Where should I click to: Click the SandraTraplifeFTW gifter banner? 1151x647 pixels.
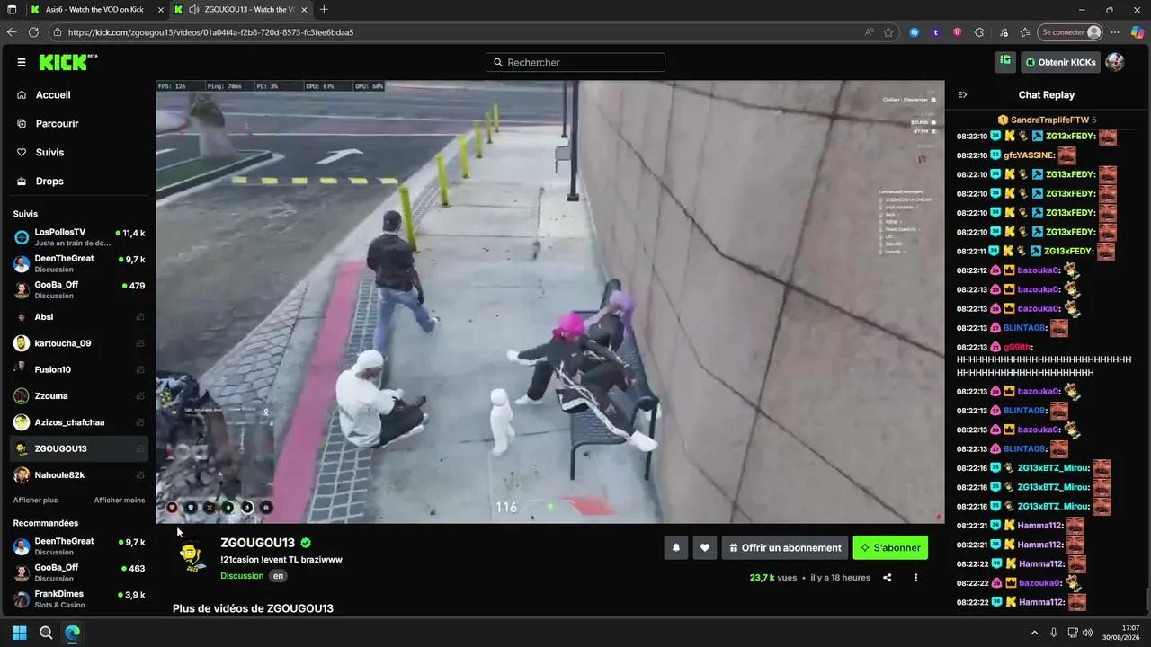1047,120
